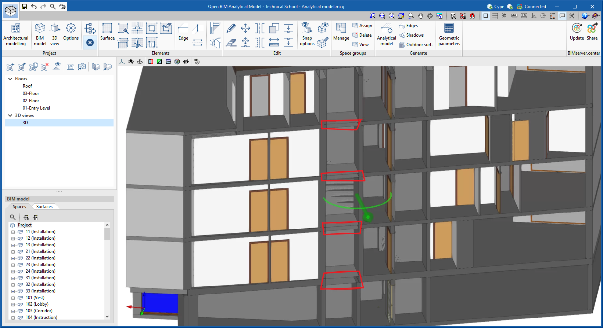Image resolution: width=603 pixels, height=328 pixels.
Task: Switch to the Surfaces tab
Action: pyautogui.click(x=44, y=207)
